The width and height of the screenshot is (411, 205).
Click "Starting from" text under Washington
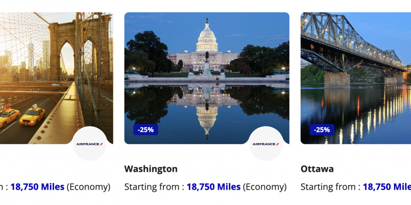pos(152,187)
